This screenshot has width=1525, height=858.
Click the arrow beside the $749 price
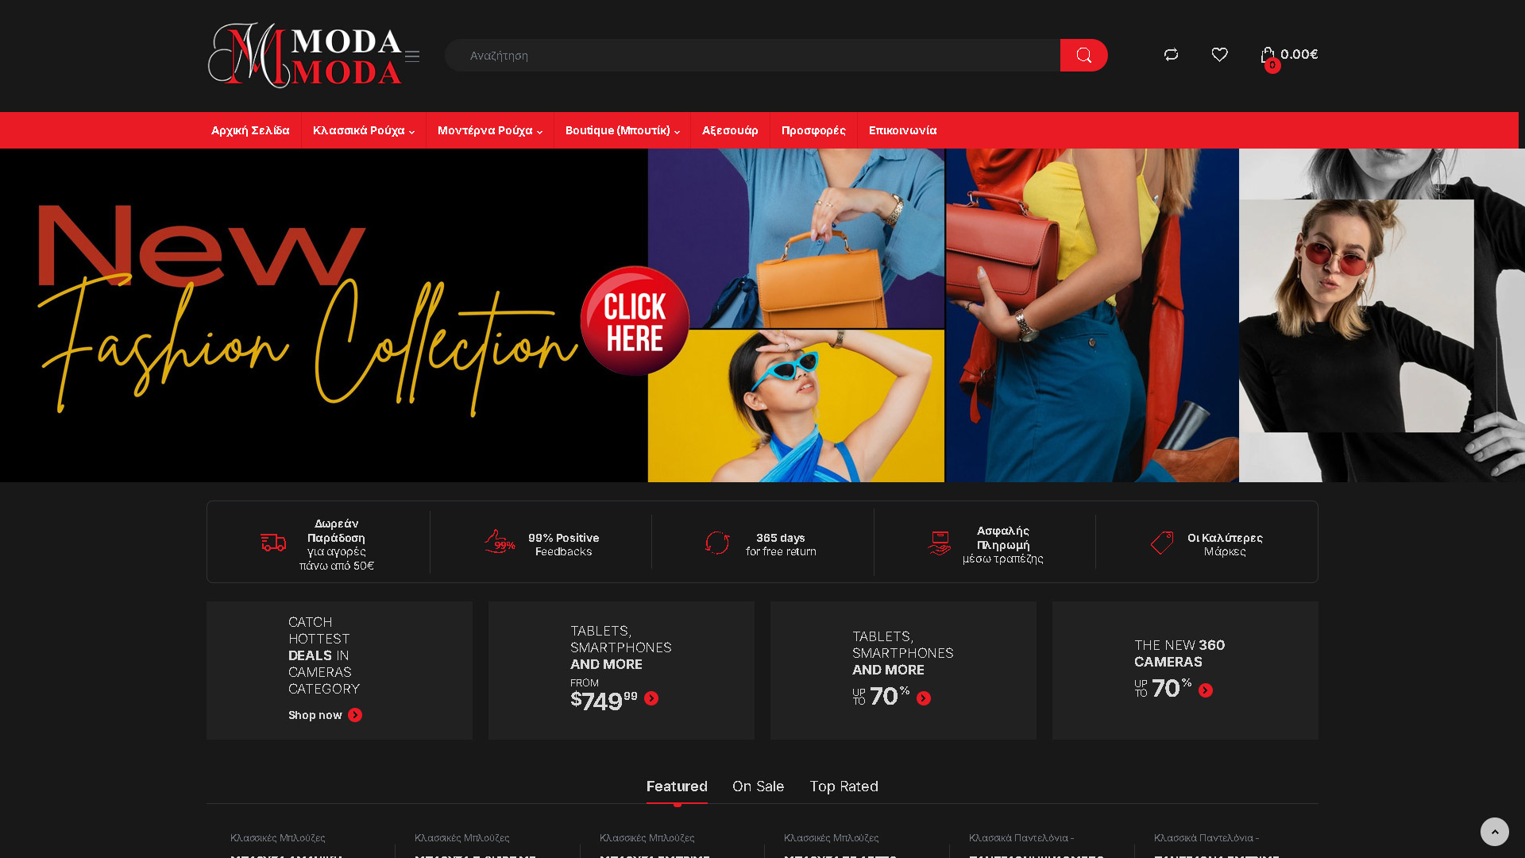click(651, 698)
